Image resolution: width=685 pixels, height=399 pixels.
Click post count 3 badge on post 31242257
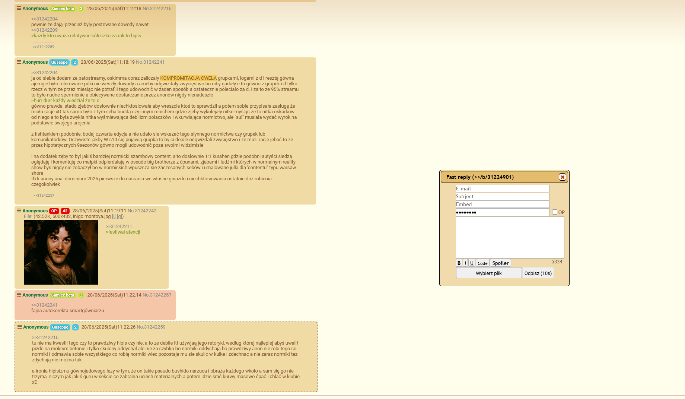pyautogui.click(x=81, y=295)
